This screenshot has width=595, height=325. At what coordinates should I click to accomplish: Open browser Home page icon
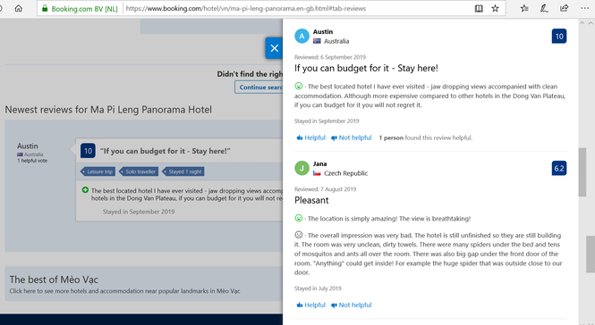19,8
